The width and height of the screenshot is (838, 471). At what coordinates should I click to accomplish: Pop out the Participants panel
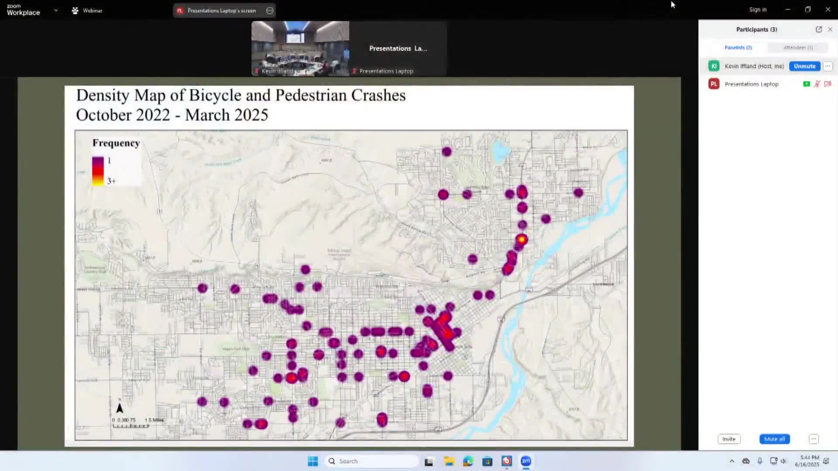[x=818, y=29]
